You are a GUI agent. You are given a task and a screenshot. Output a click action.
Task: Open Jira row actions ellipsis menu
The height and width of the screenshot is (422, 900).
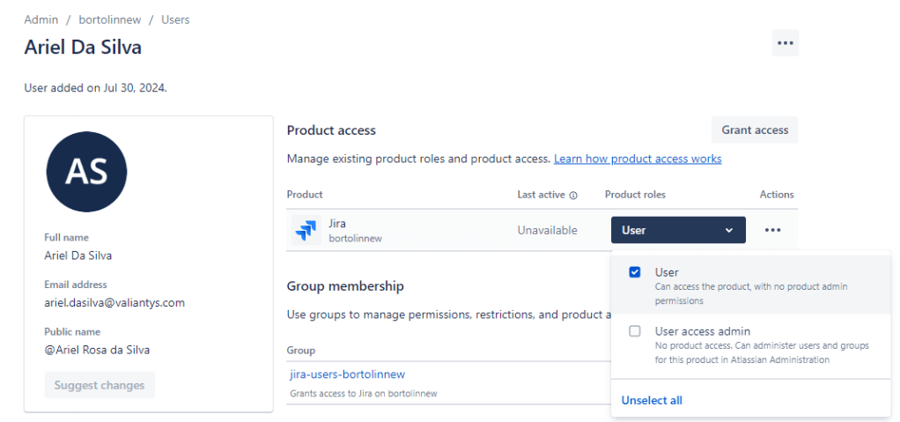pyautogui.click(x=772, y=230)
